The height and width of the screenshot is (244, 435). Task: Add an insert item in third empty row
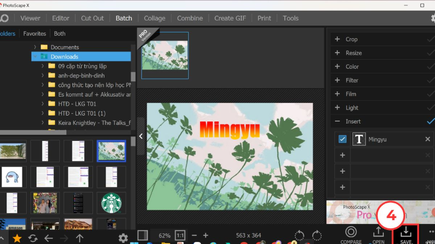point(343,187)
